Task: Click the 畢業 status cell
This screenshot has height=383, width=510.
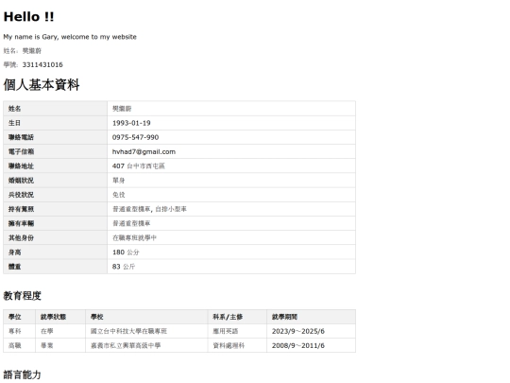Action: pyautogui.click(x=47, y=345)
